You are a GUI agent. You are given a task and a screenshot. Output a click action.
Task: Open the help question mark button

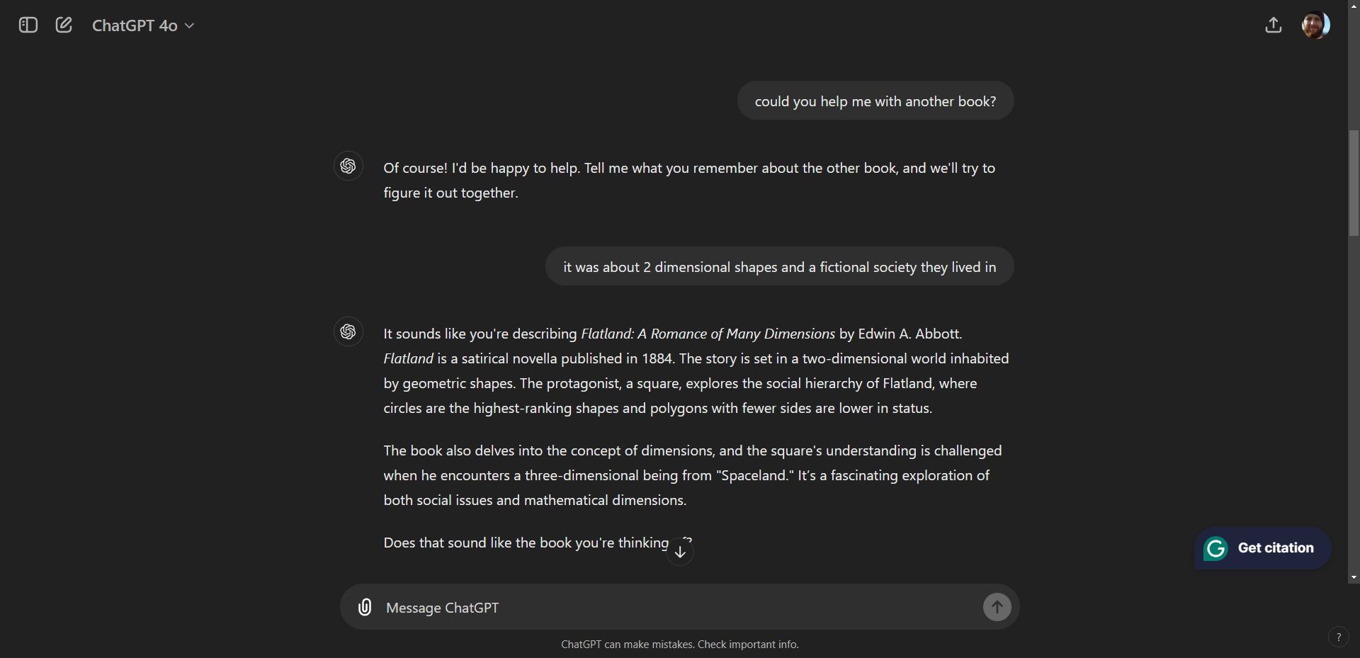[1338, 637]
